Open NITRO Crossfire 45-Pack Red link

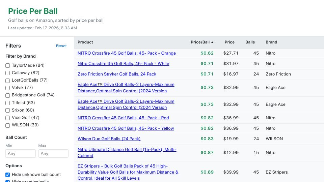click(123, 118)
